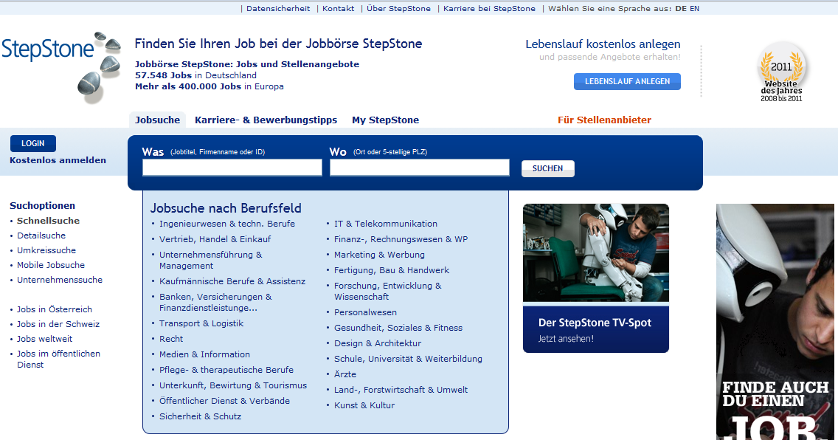Open Jobs weltweit link
Screen dimensions: 838x440
(44, 339)
